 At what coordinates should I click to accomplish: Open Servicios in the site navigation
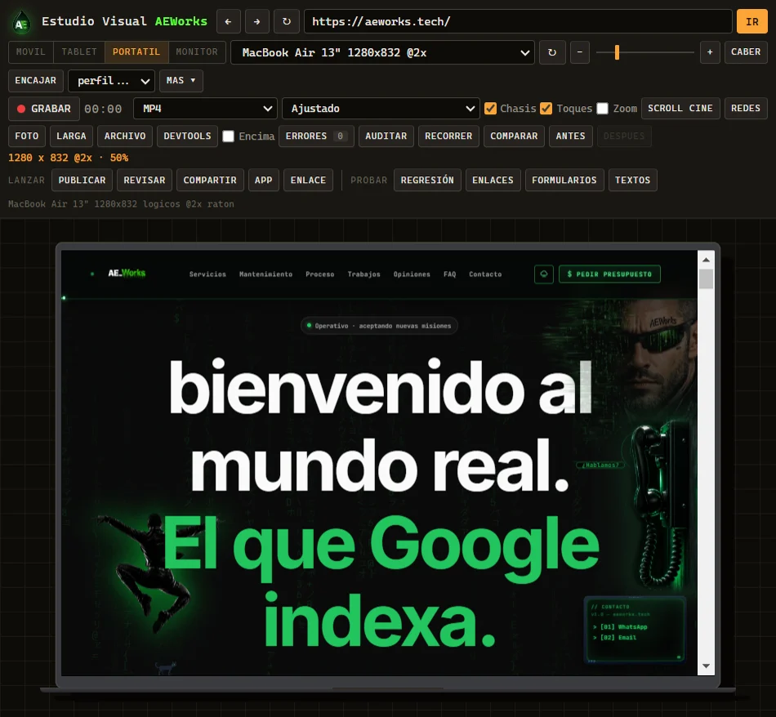coord(207,274)
